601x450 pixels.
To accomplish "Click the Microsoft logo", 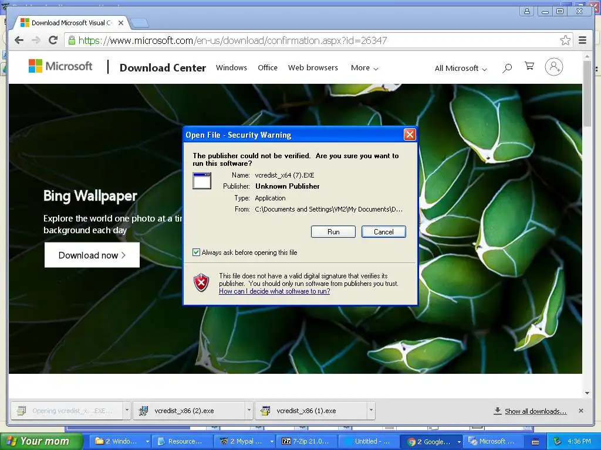I will click(60, 66).
